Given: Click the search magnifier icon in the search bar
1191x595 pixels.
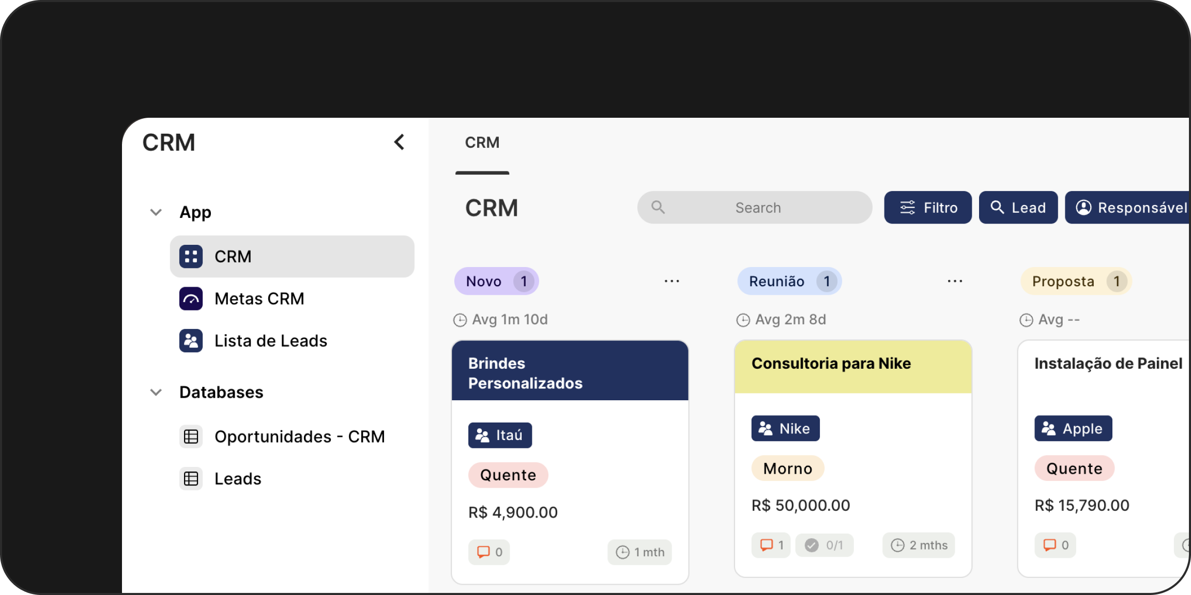Looking at the screenshot, I should coord(658,207).
